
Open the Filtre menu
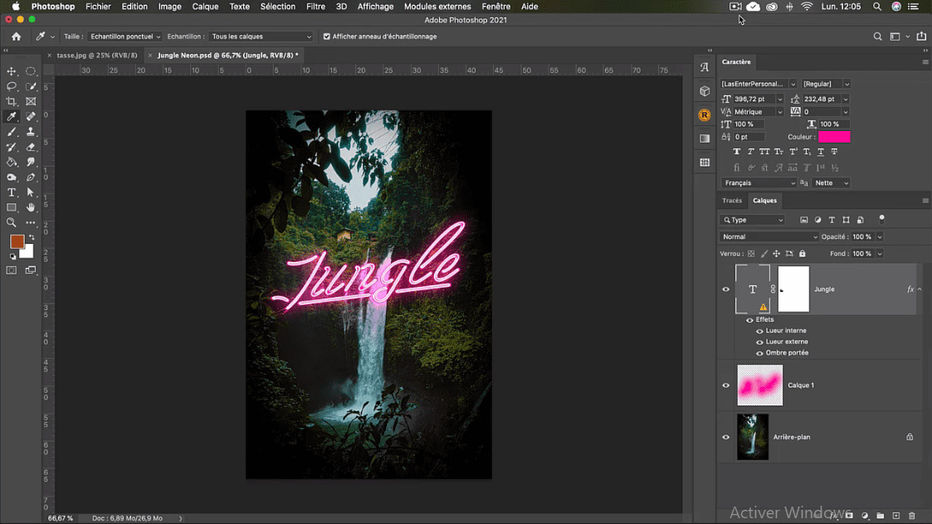coord(315,7)
